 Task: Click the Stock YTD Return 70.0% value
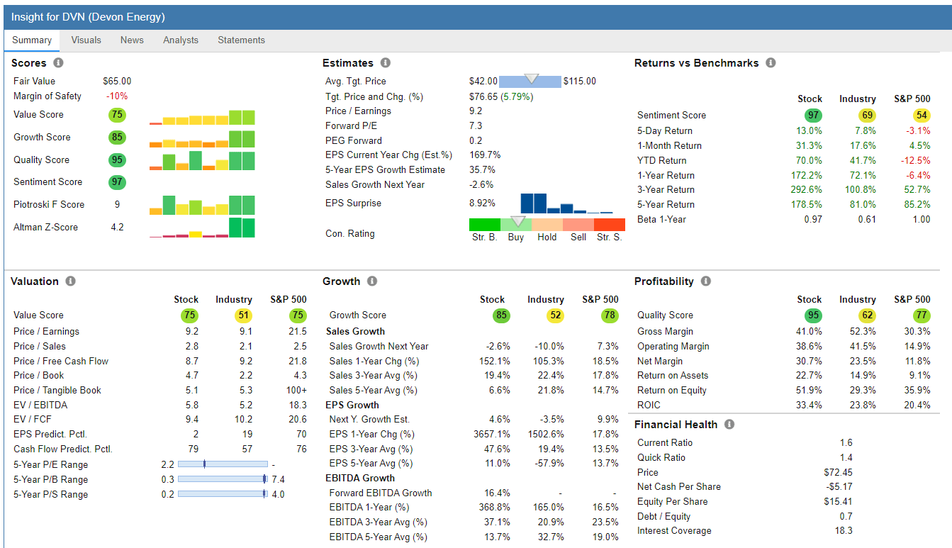(809, 160)
